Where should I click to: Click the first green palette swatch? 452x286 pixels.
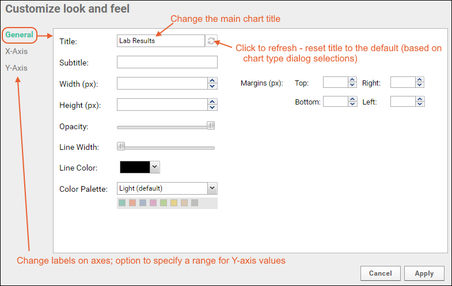pos(122,203)
